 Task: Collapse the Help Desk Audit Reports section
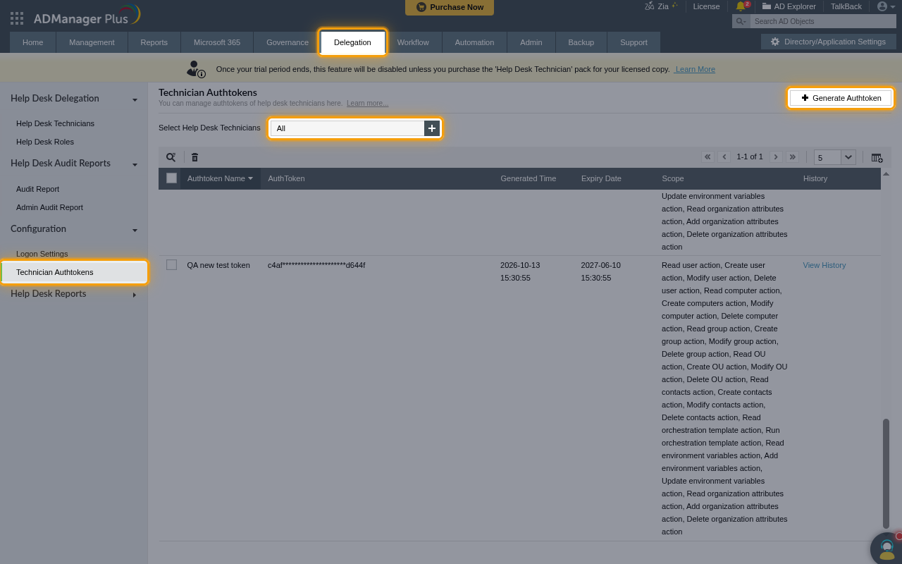coord(135,164)
